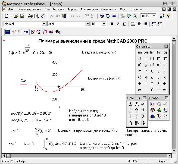The height and width of the screenshot is (164, 178).
Task: Insert a Polar Plot from the Graph palette
Action: [153, 110]
